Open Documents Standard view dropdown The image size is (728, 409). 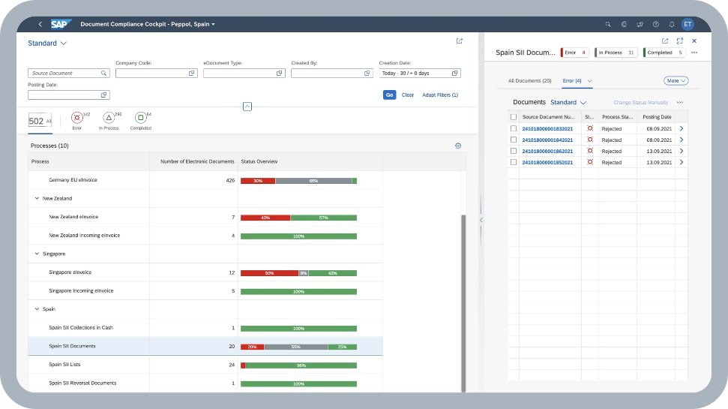click(568, 102)
